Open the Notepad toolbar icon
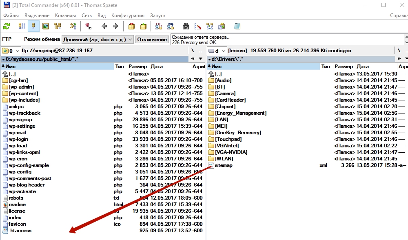 click(237, 26)
